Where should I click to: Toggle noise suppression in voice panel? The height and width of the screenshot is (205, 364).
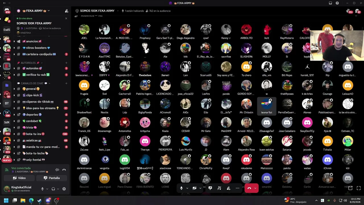tap(57, 170)
